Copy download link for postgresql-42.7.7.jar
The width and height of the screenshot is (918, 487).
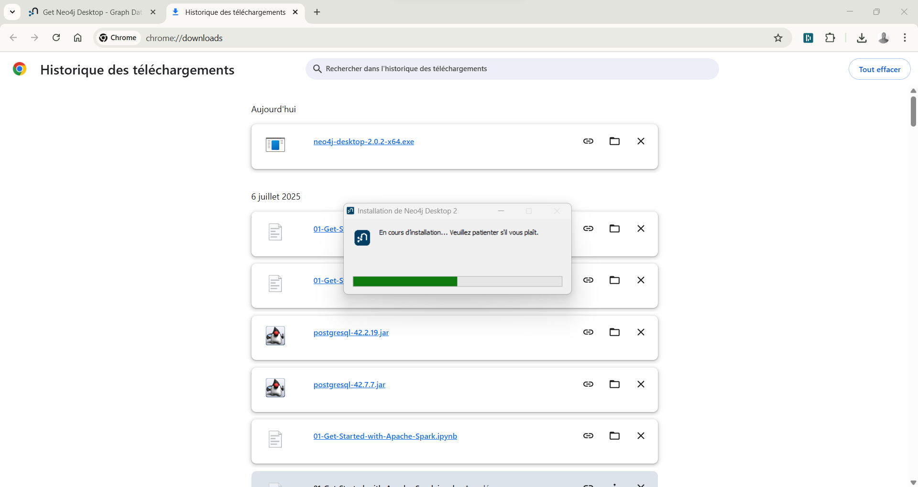coord(588,384)
